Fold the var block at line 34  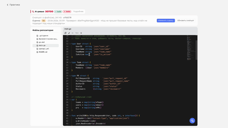click(70, 100)
